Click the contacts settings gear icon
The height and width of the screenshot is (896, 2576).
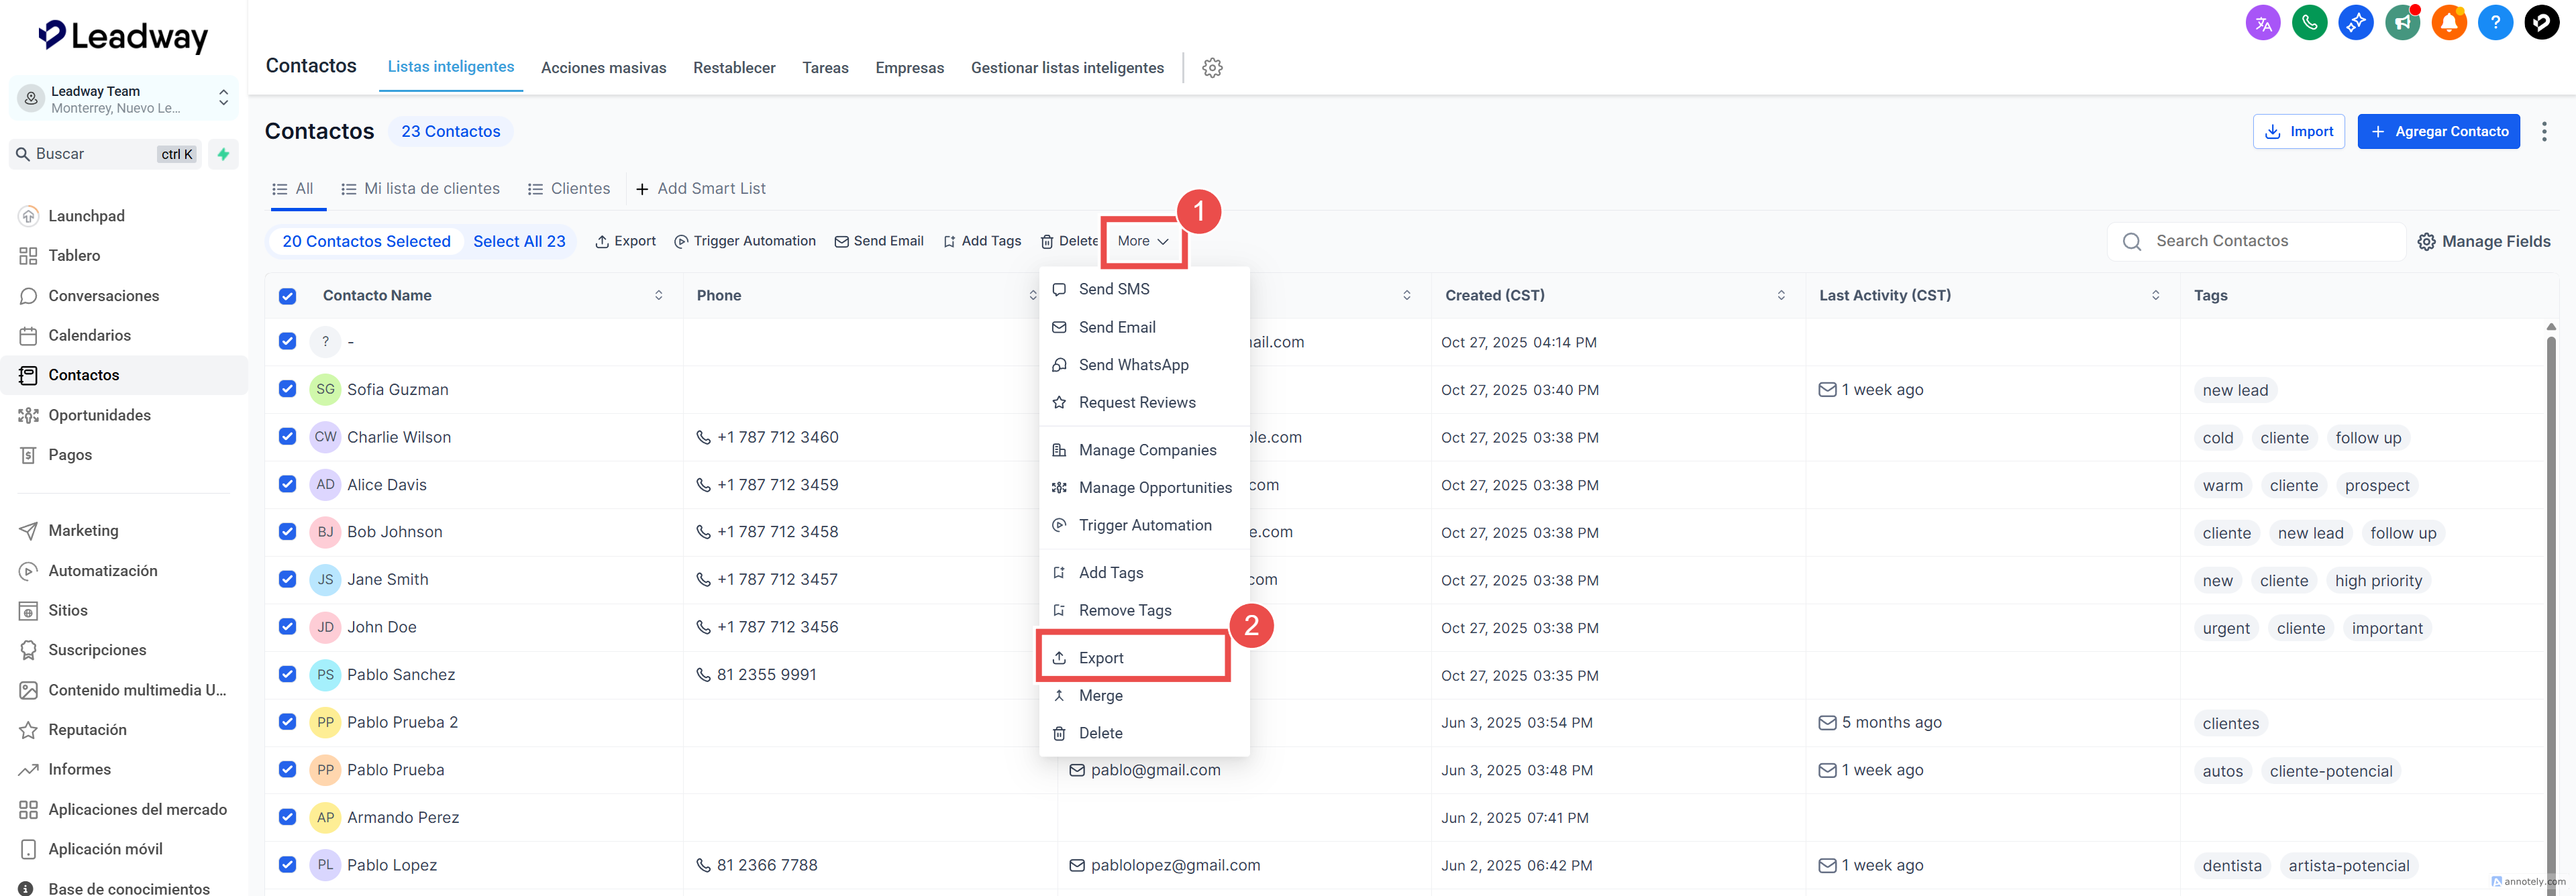[1212, 68]
